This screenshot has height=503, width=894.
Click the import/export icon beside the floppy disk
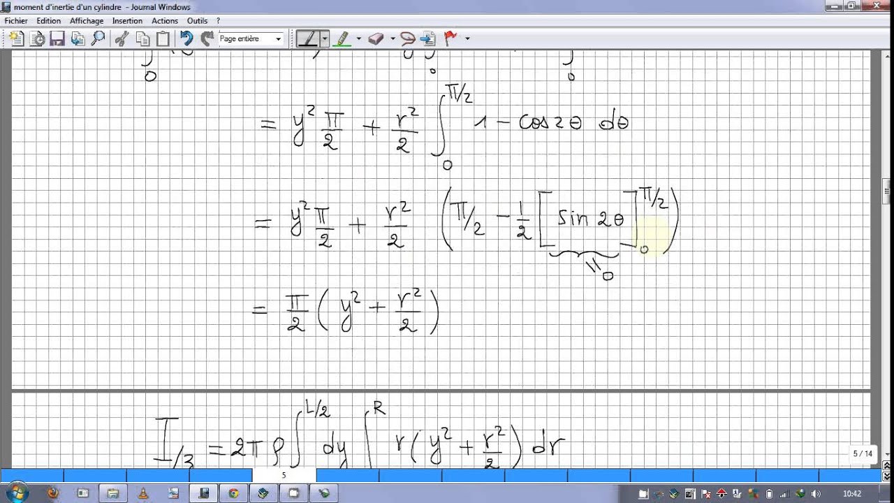[x=78, y=38]
